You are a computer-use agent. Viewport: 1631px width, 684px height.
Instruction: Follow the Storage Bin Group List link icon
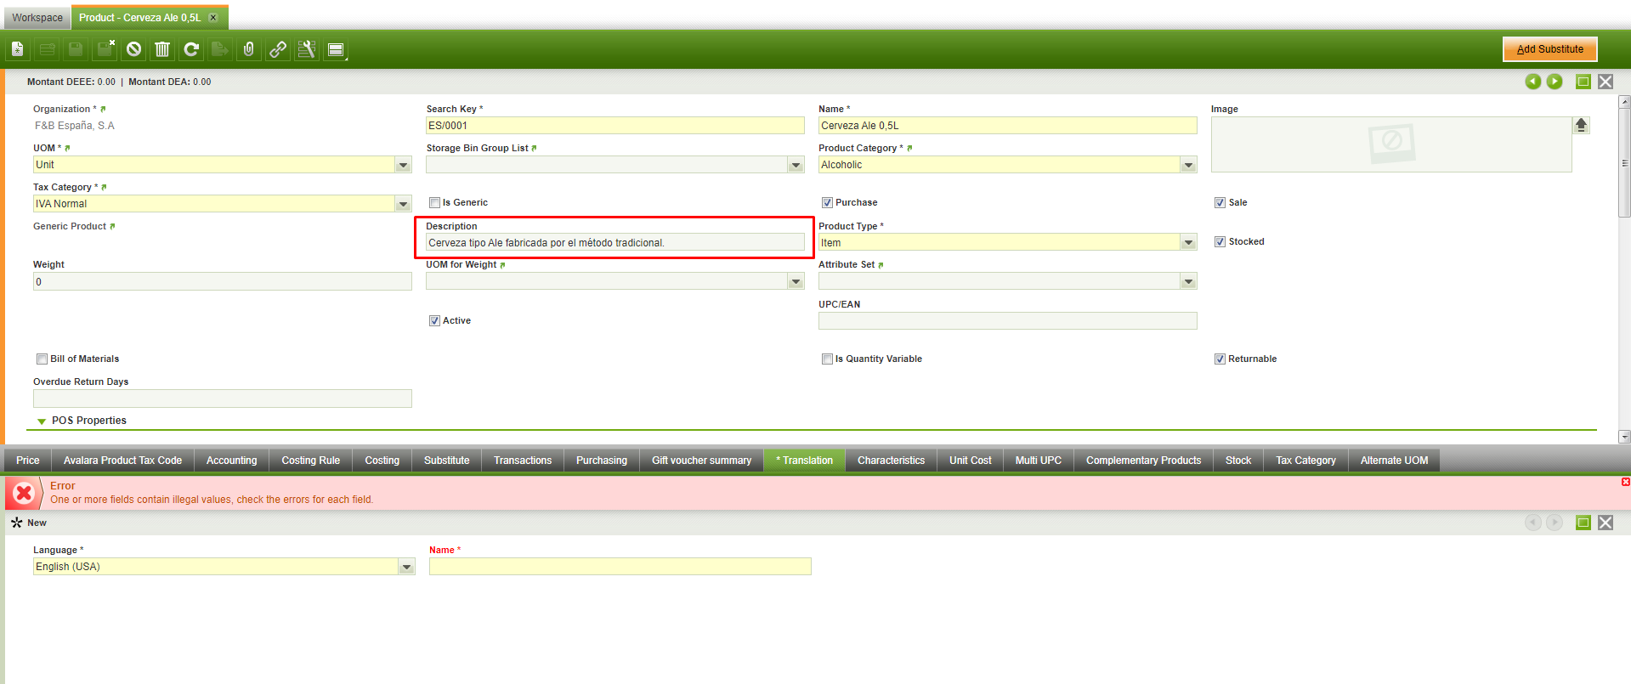[x=534, y=149]
